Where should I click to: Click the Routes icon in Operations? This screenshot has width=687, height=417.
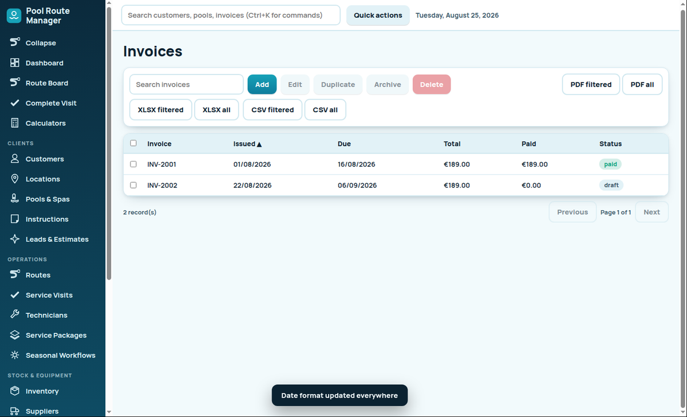click(x=15, y=276)
